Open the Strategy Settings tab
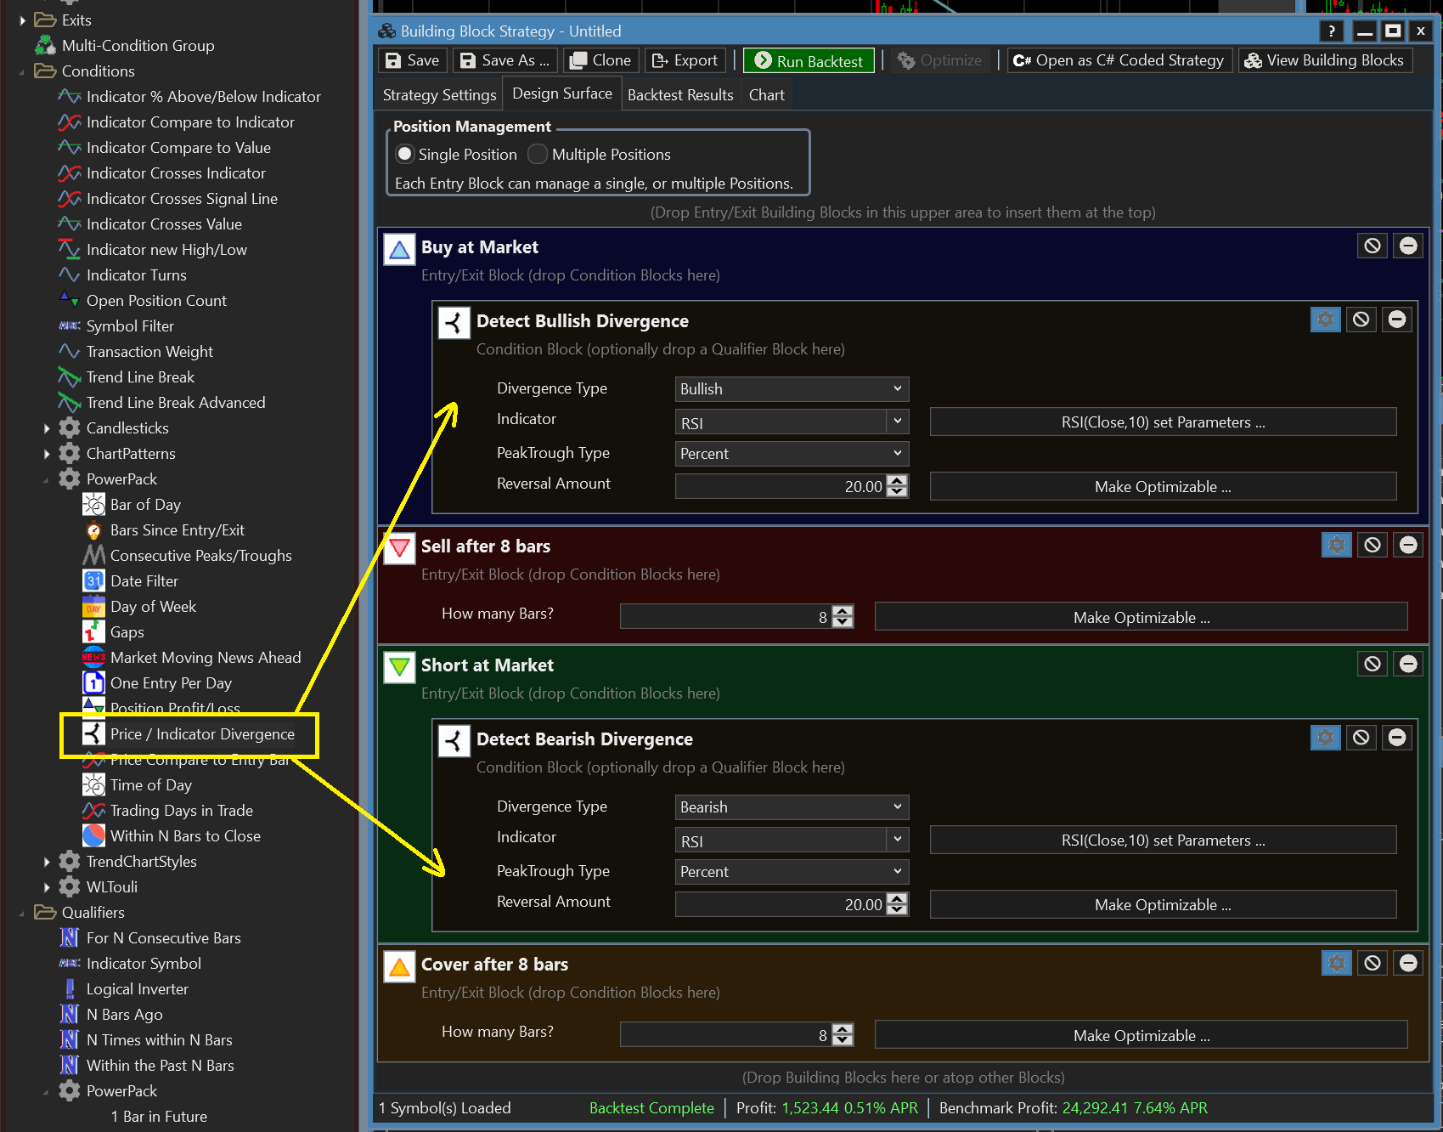The height and width of the screenshot is (1132, 1443). [x=439, y=95]
